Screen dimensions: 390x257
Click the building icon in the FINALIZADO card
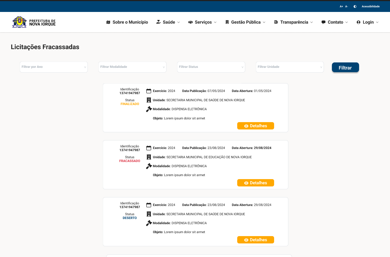(149, 100)
